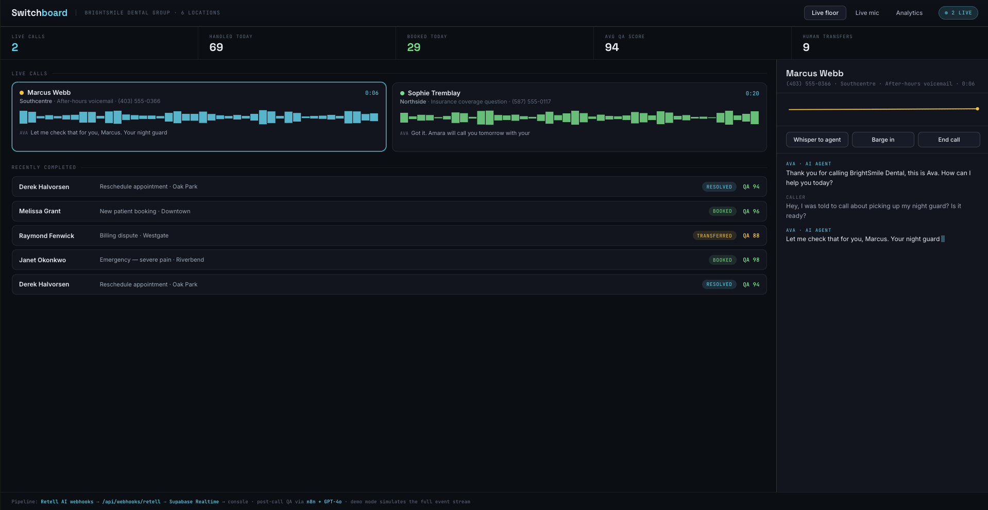Open Janet Okonkwo completed call row

[389, 260]
